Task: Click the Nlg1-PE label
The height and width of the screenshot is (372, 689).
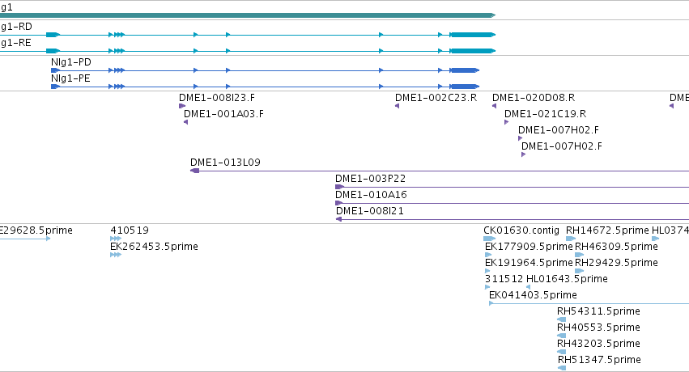Action: click(70, 78)
